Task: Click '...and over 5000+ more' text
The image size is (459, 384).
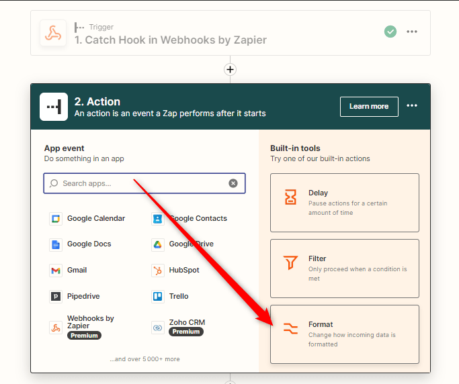Action: (144, 359)
